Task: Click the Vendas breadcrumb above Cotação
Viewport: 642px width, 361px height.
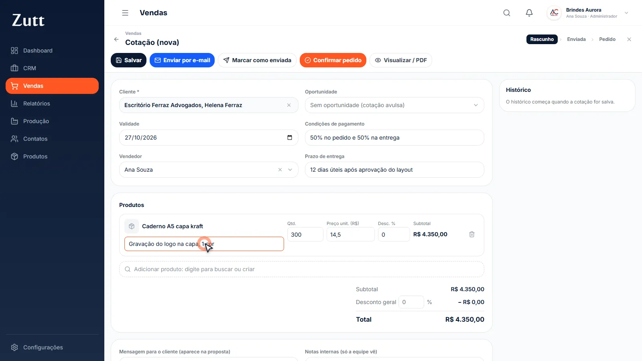Action: pos(133,33)
